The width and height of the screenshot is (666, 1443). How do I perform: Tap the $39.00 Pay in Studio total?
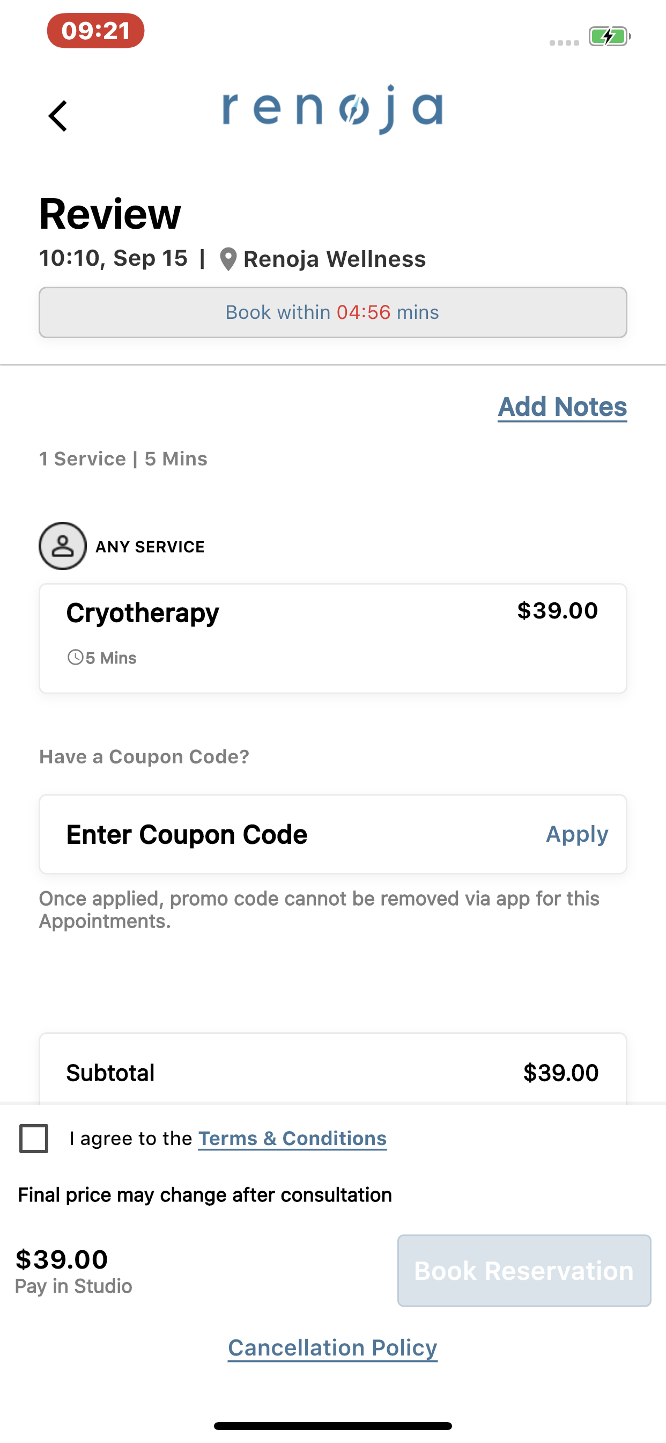pyautogui.click(x=74, y=1271)
